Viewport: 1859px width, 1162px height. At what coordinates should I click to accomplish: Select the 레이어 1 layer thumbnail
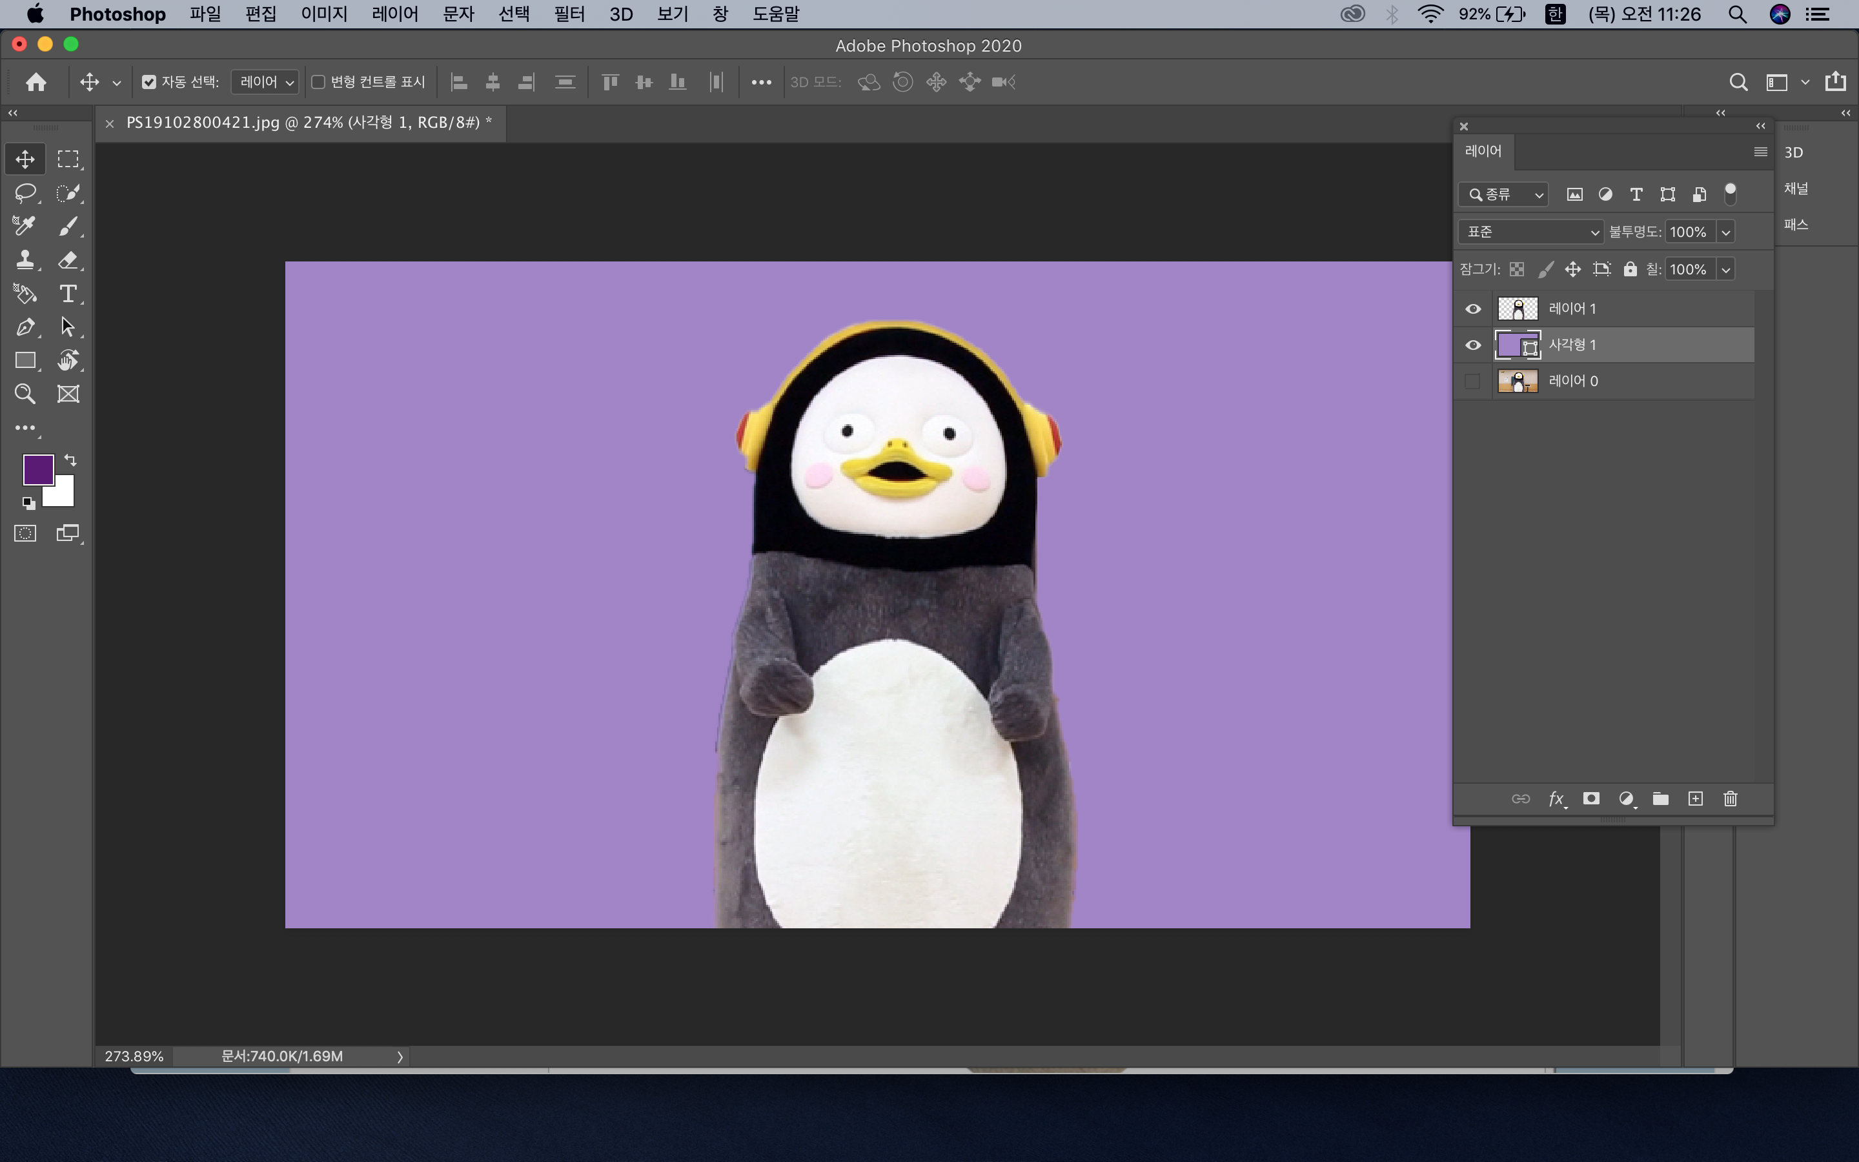coord(1518,309)
